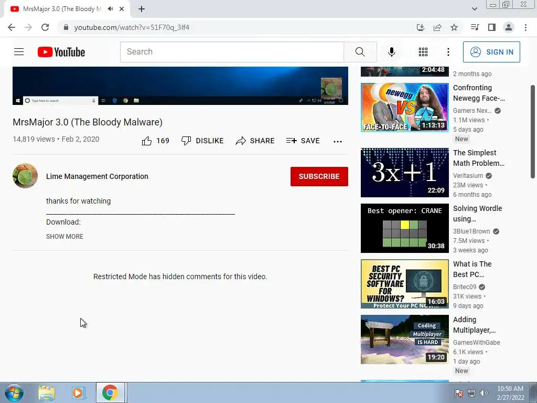Open the tab search dropdown arrow
The width and height of the screenshot is (537, 403).
(x=474, y=9)
